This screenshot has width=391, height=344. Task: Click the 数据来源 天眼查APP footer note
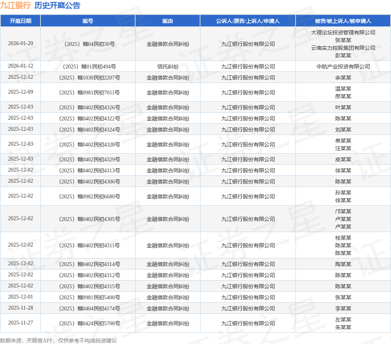(58, 341)
